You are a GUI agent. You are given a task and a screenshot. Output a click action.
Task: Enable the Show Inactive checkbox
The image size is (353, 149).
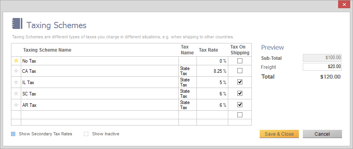point(86,134)
